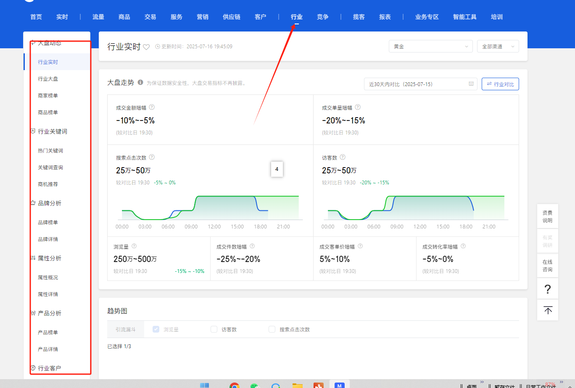
Task: Toggle the 浏览量 checkbox
Action: (156, 329)
